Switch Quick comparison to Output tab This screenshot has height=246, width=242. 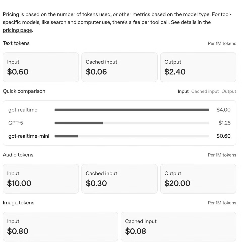coord(229,91)
